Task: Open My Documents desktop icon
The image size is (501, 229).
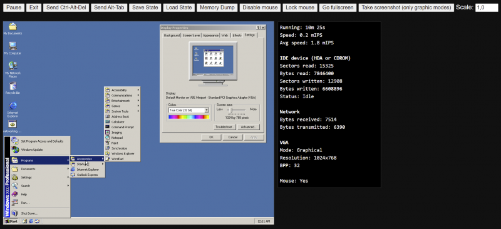Action: [x=13, y=29]
